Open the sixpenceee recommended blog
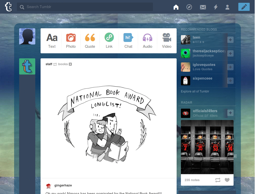 coord(202,78)
